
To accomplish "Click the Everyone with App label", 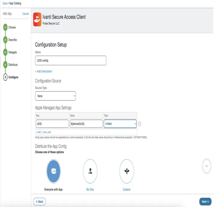I will point(53,189).
